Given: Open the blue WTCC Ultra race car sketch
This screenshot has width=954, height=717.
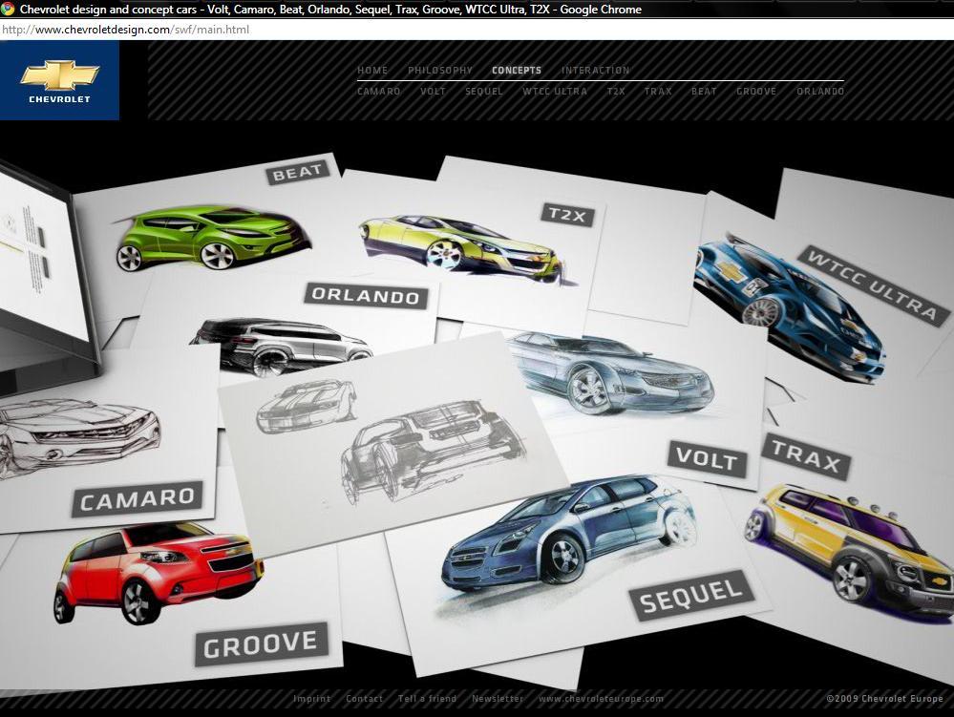Looking at the screenshot, I should click(788, 307).
